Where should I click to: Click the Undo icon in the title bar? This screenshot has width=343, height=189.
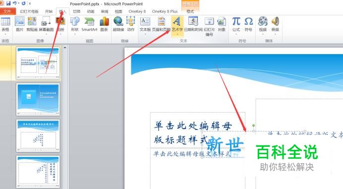tap(14, 3)
